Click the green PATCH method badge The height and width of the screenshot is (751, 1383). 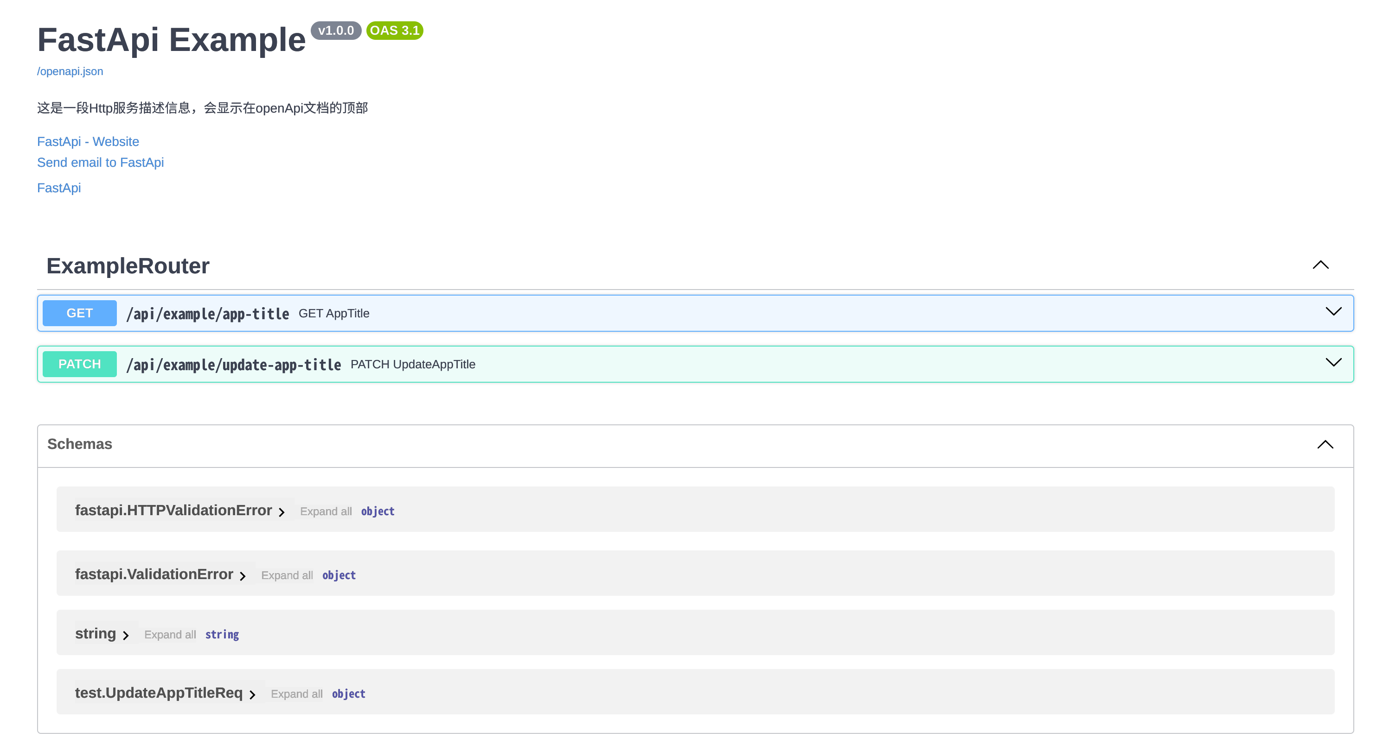coord(79,364)
